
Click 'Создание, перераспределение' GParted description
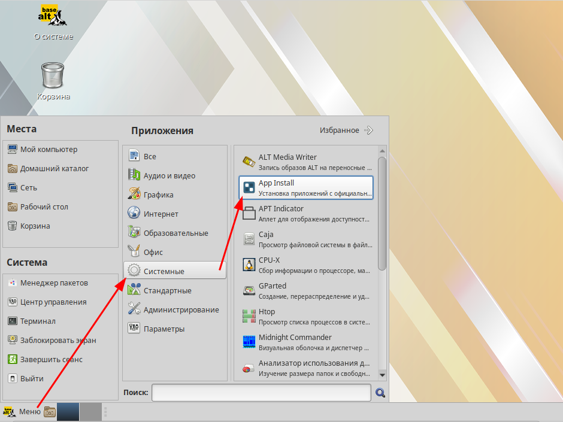click(x=314, y=296)
